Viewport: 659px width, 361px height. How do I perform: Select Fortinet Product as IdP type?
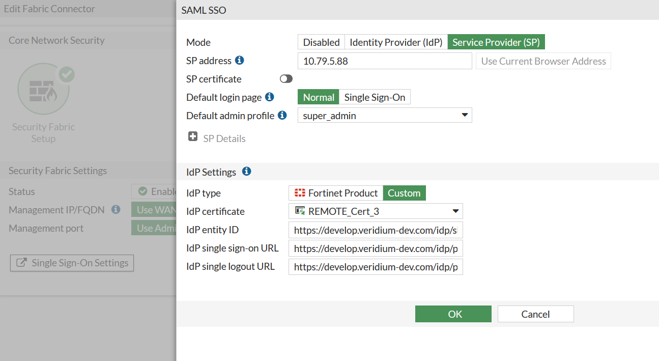point(336,193)
